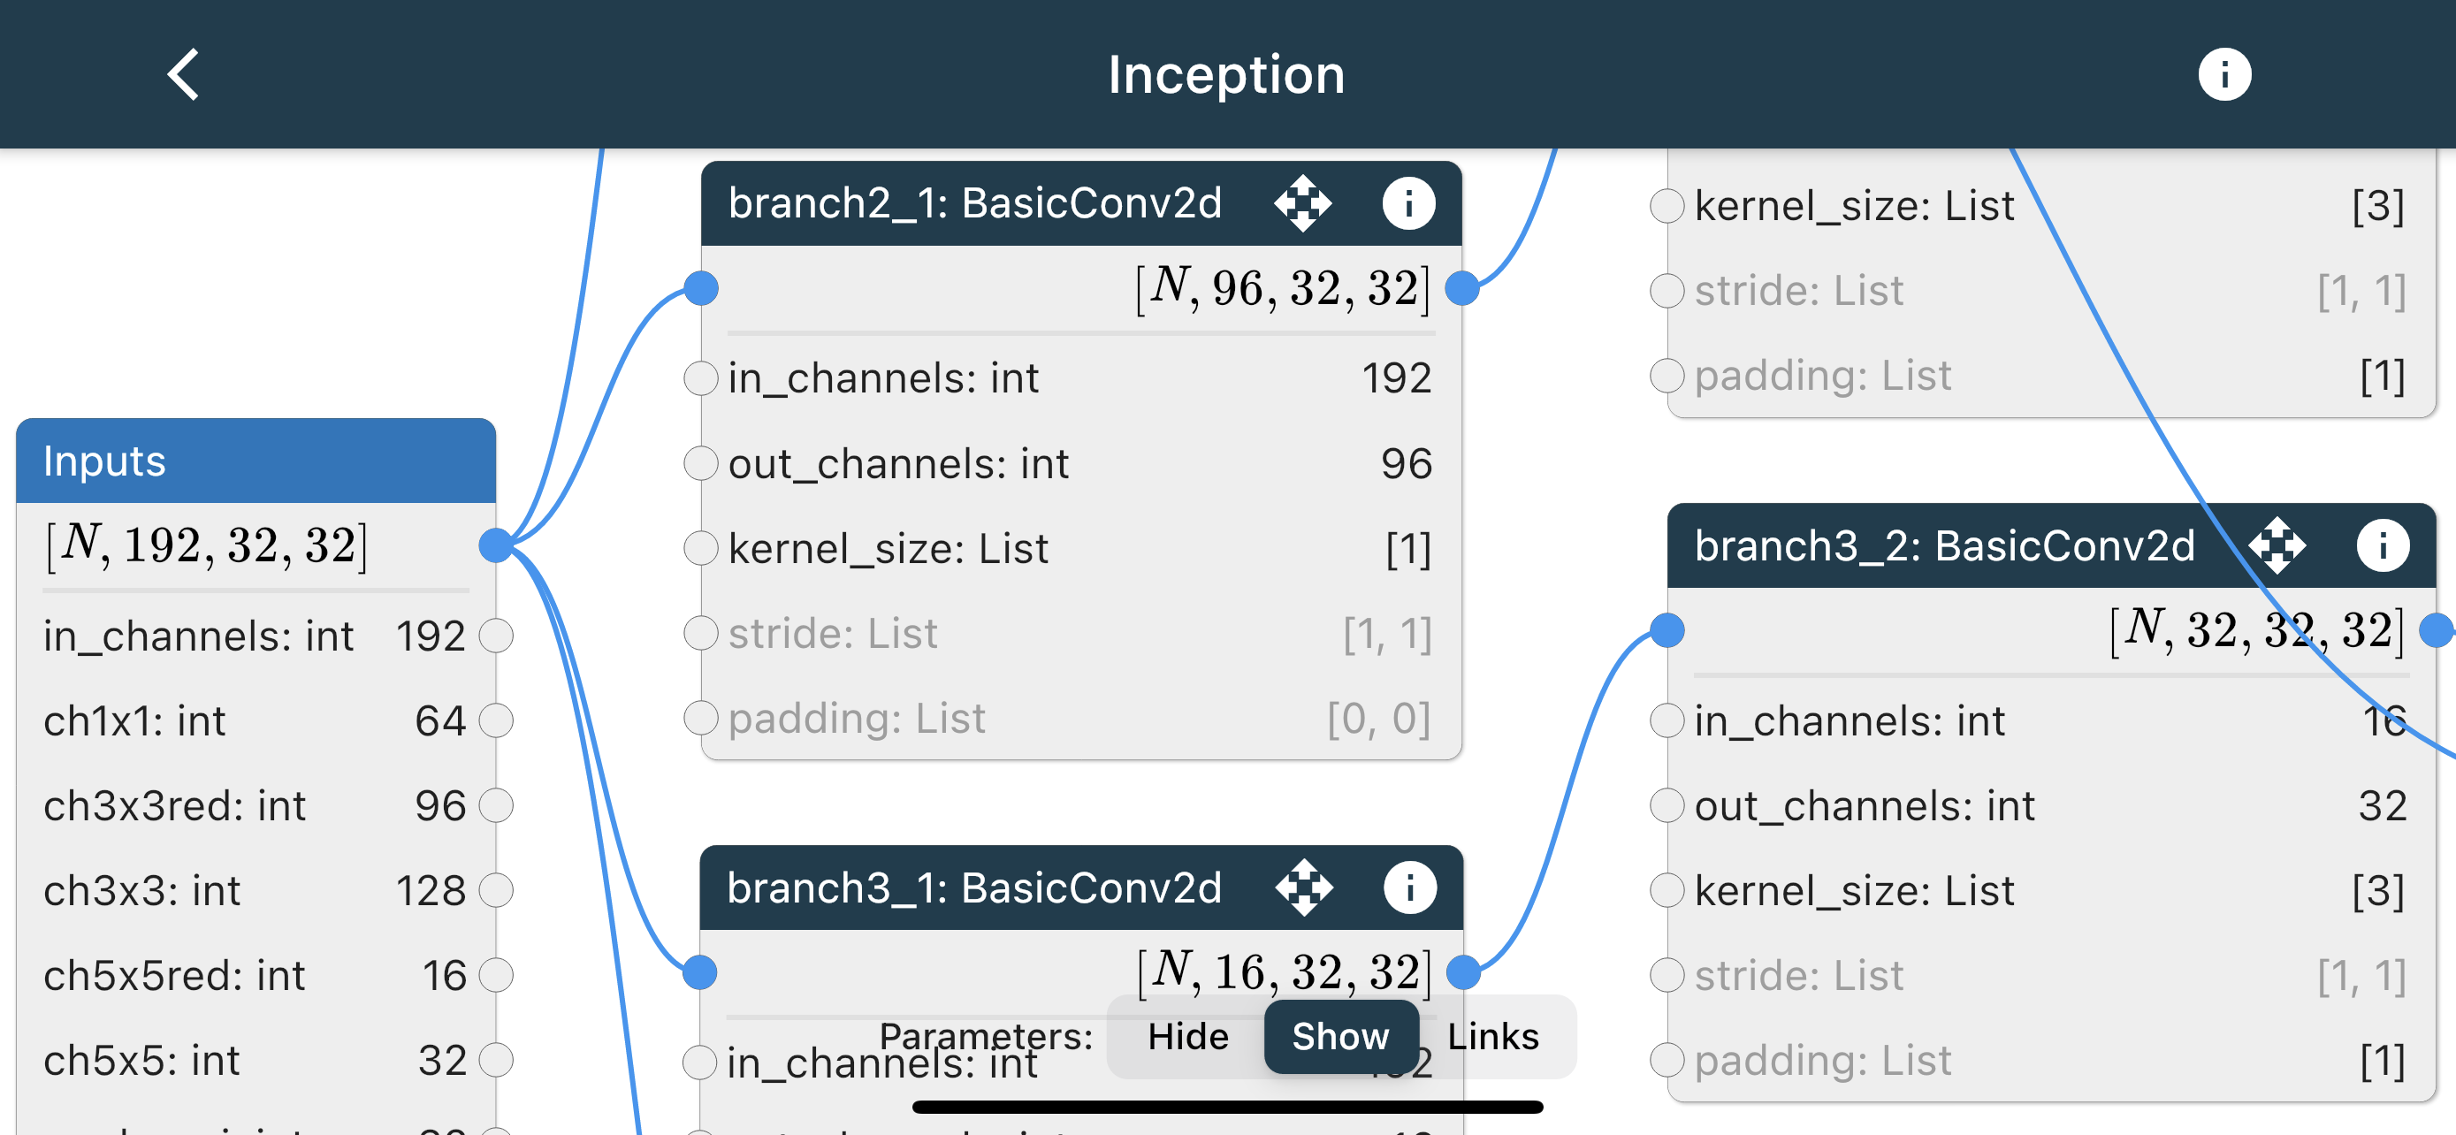Toggle branch3_1 in_channels port
The width and height of the screenshot is (2456, 1135).
[x=700, y=1062]
